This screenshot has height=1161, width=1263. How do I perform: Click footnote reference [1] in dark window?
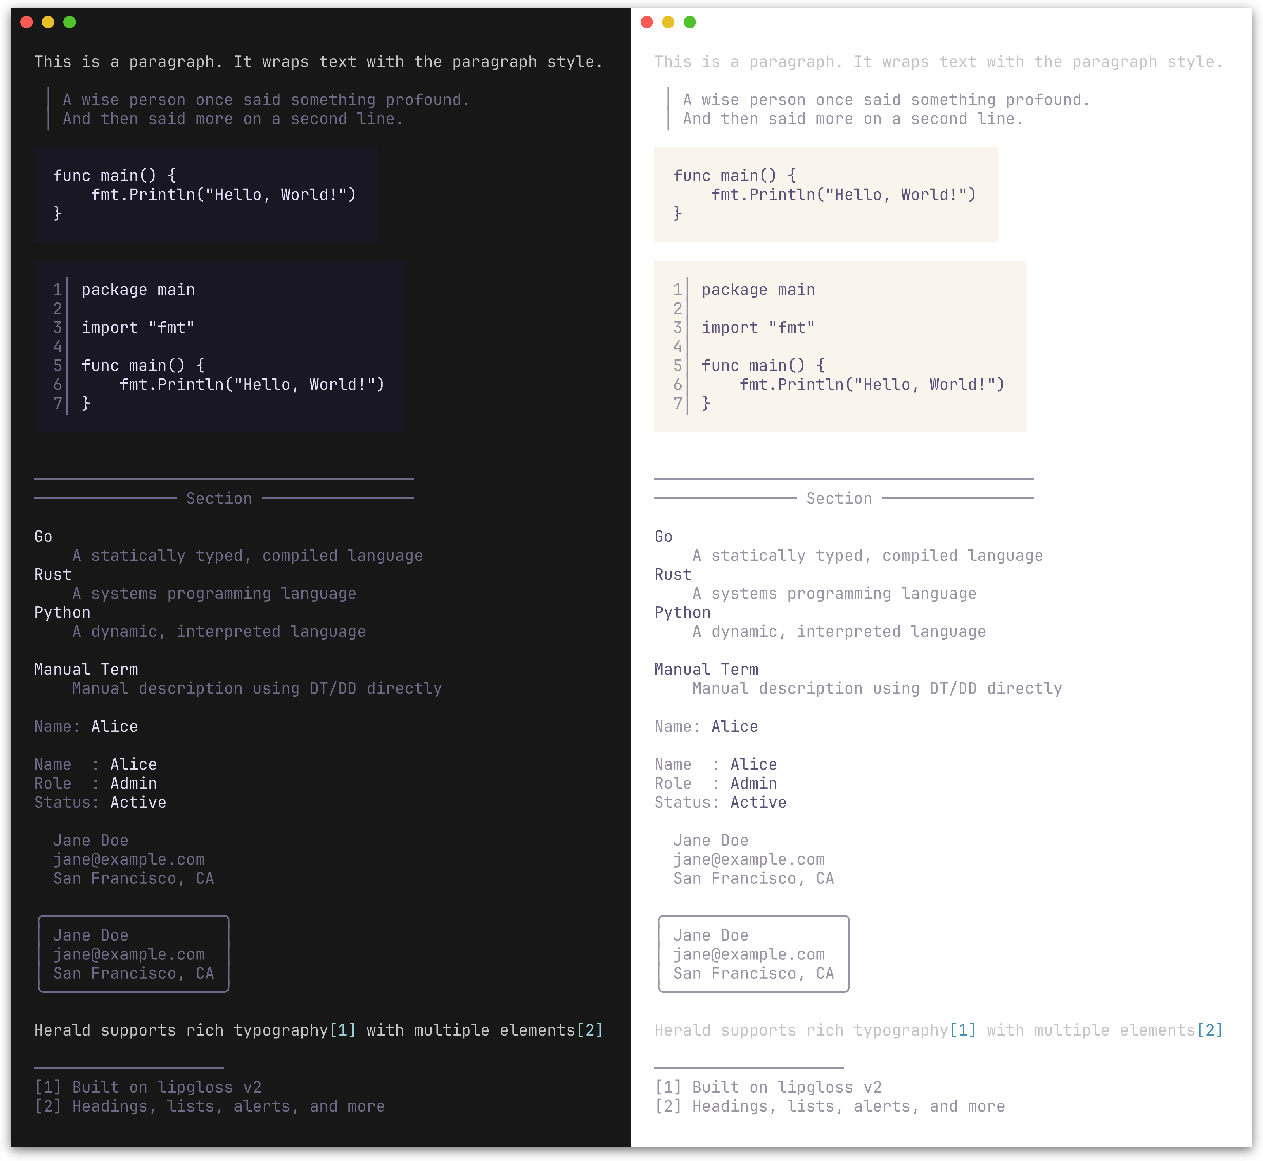[x=343, y=1030]
